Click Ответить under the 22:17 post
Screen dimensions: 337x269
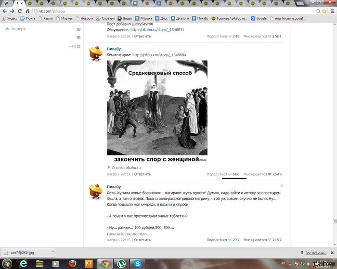tap(143, 174)
